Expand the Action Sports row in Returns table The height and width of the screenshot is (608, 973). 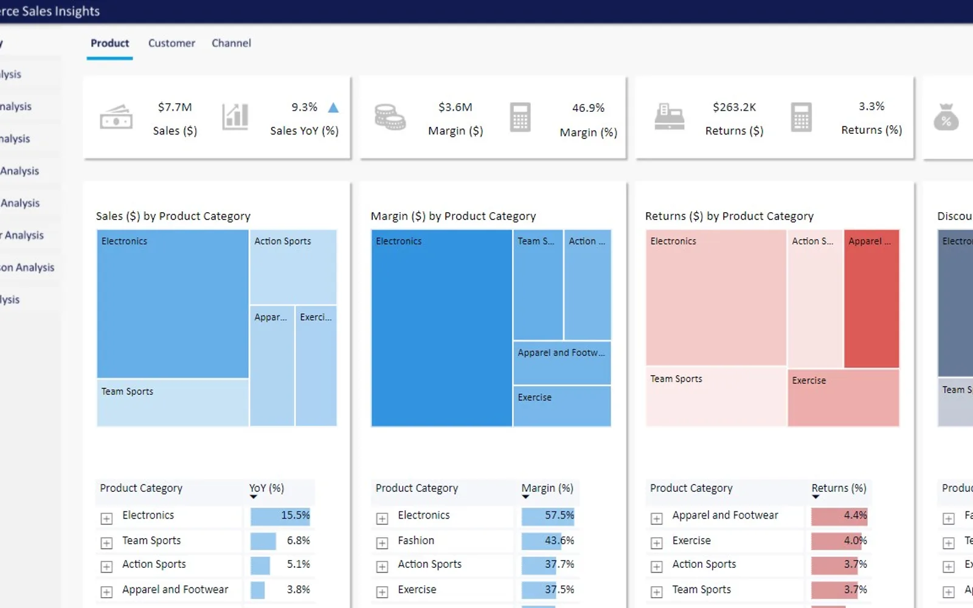pos(657,567)
